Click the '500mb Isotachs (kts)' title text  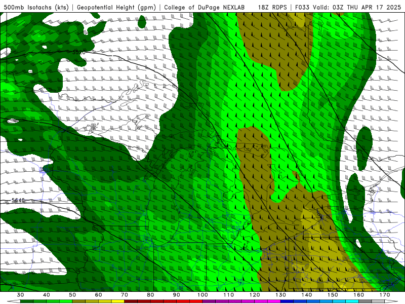[36, 7]
